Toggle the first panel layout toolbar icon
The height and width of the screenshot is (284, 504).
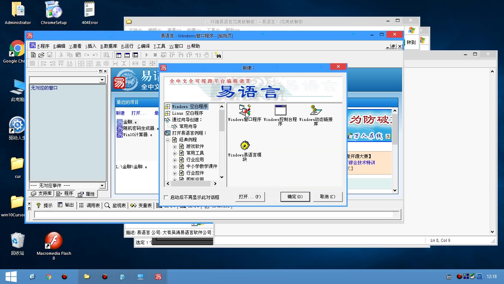point(119,55)
